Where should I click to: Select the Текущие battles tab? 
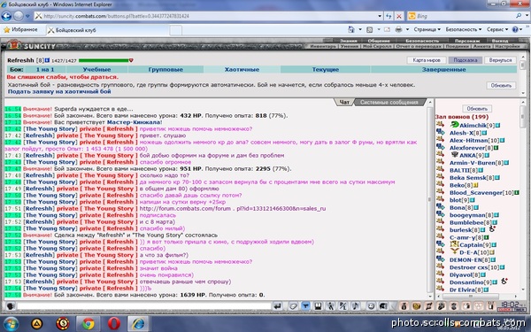pos(326,69)
